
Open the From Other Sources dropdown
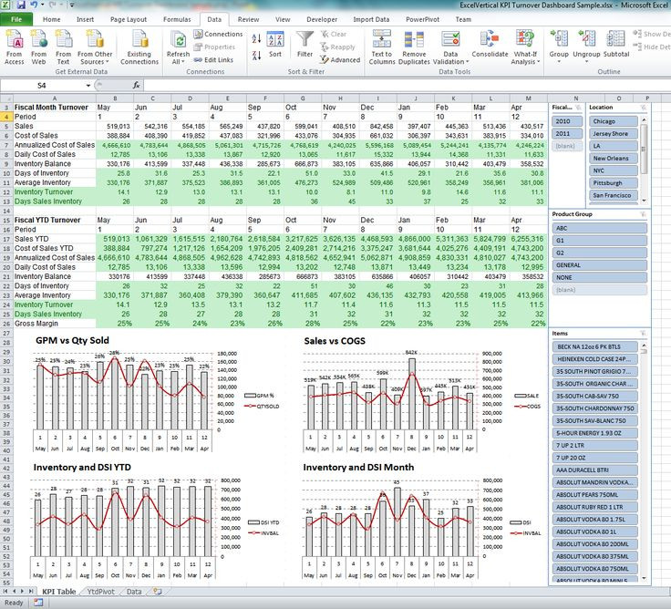point(95,47)
